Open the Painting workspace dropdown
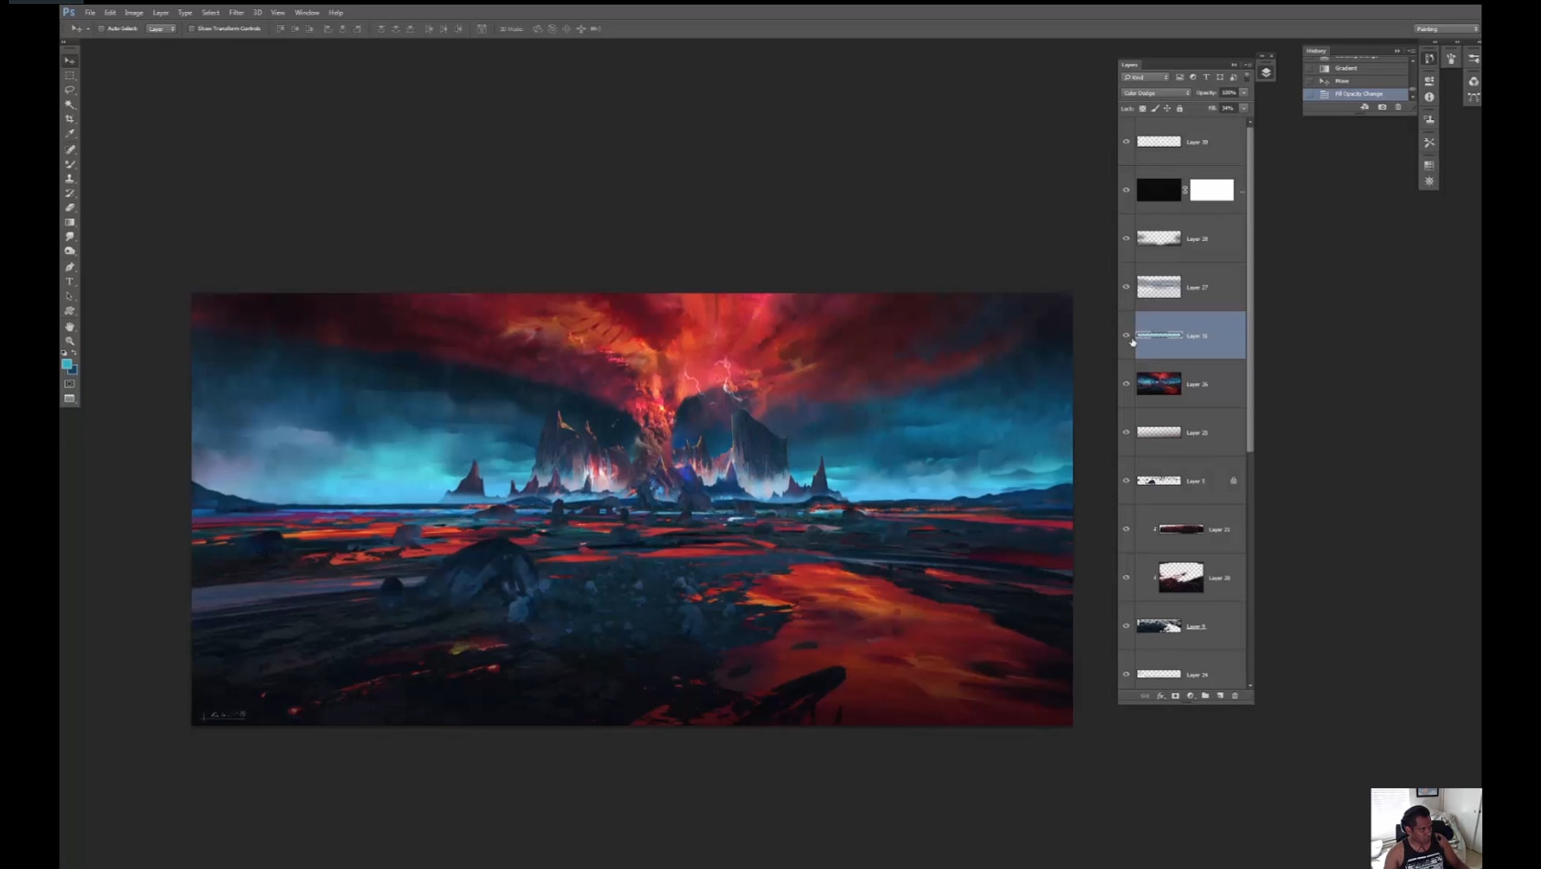The width and height of the screenshot is (1541, 869). pos(1447,28)
